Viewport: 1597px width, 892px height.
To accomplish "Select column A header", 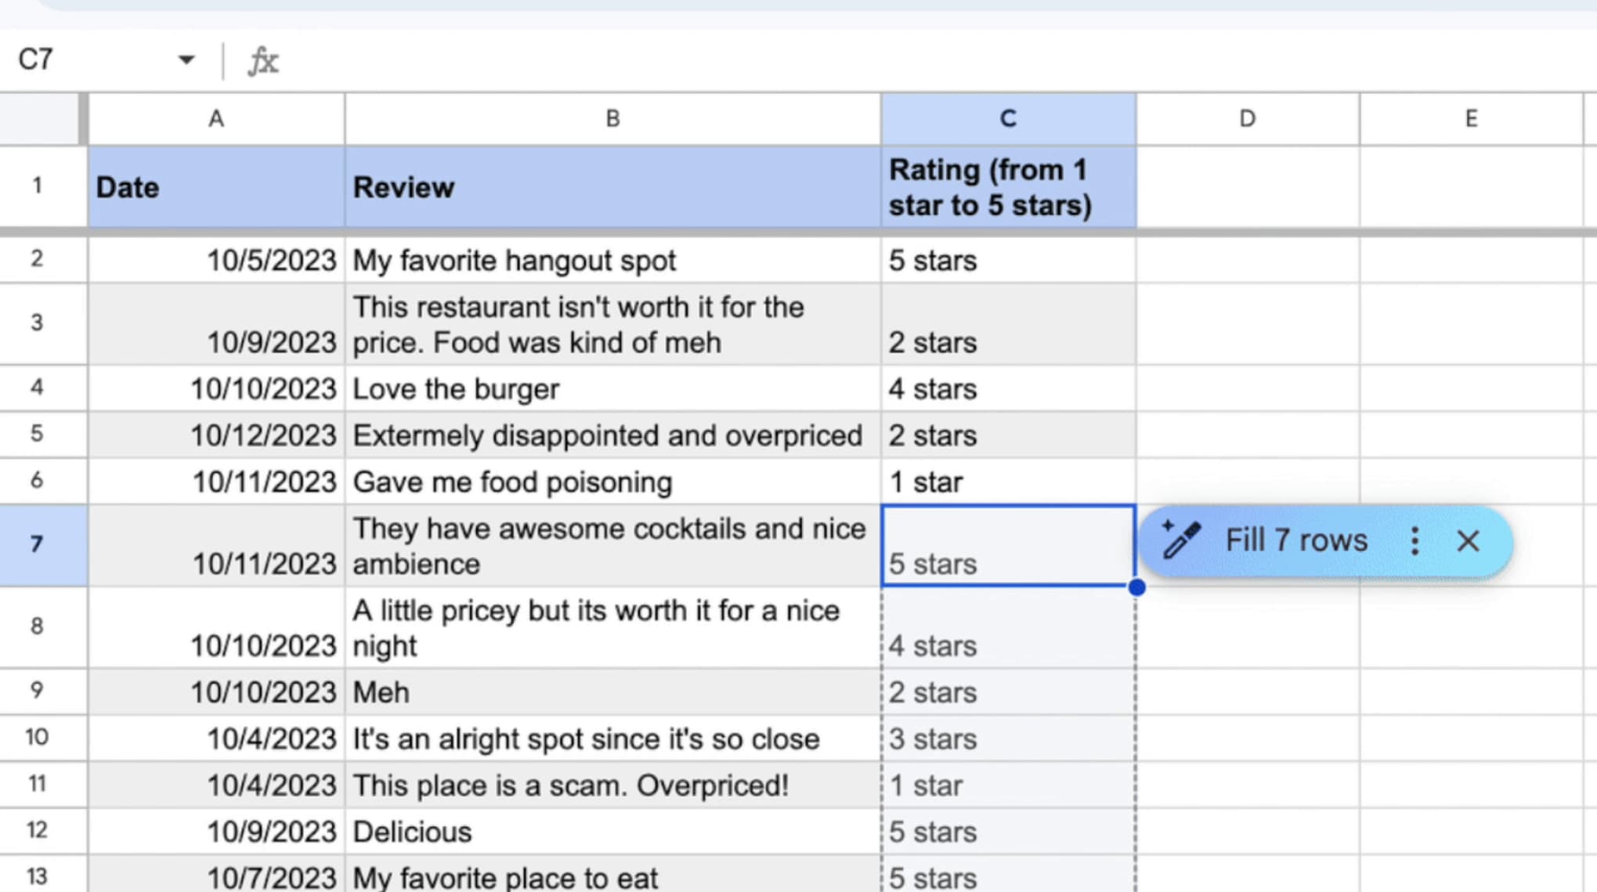I will pyautogui.click(x=215, y=118).
